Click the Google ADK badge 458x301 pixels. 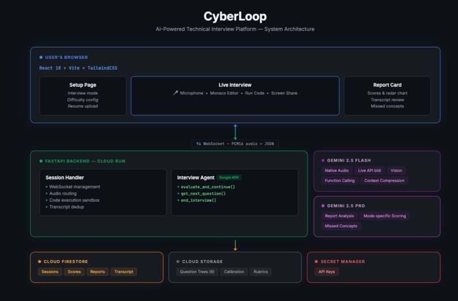coord(229,177)
